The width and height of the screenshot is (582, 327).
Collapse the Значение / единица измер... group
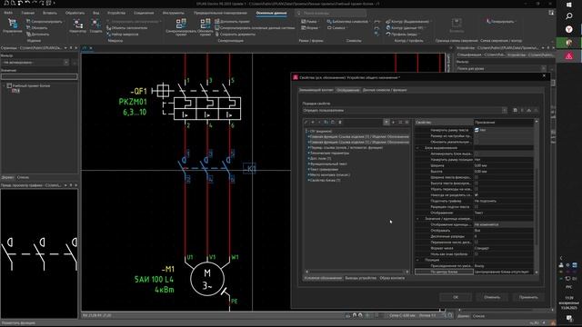point(417,219)
